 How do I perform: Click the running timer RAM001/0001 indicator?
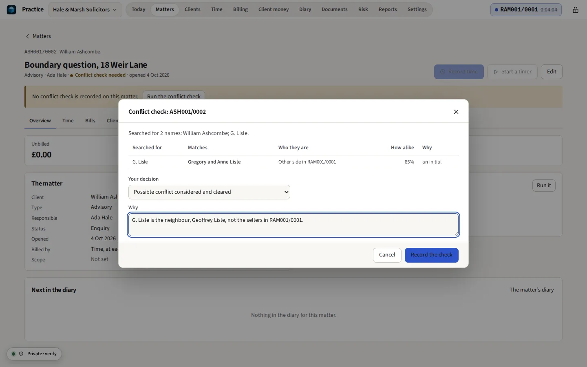click(526, 10)
